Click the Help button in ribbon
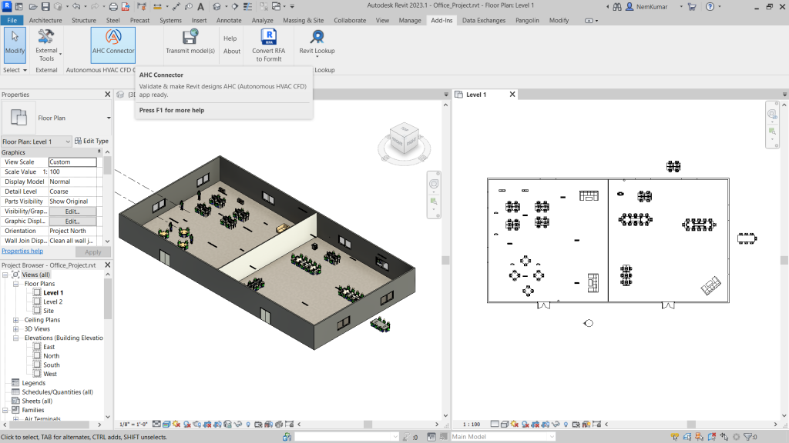The image size is (789, 443). [x=230, y=38]
